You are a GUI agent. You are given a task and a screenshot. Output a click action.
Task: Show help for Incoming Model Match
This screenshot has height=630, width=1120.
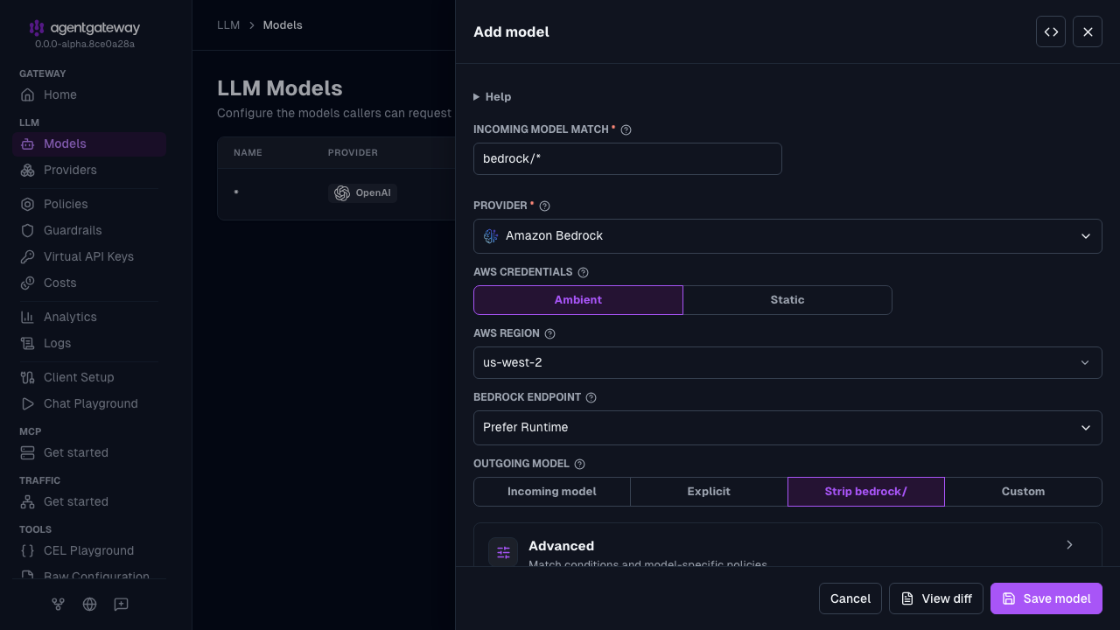click(626, 129)
